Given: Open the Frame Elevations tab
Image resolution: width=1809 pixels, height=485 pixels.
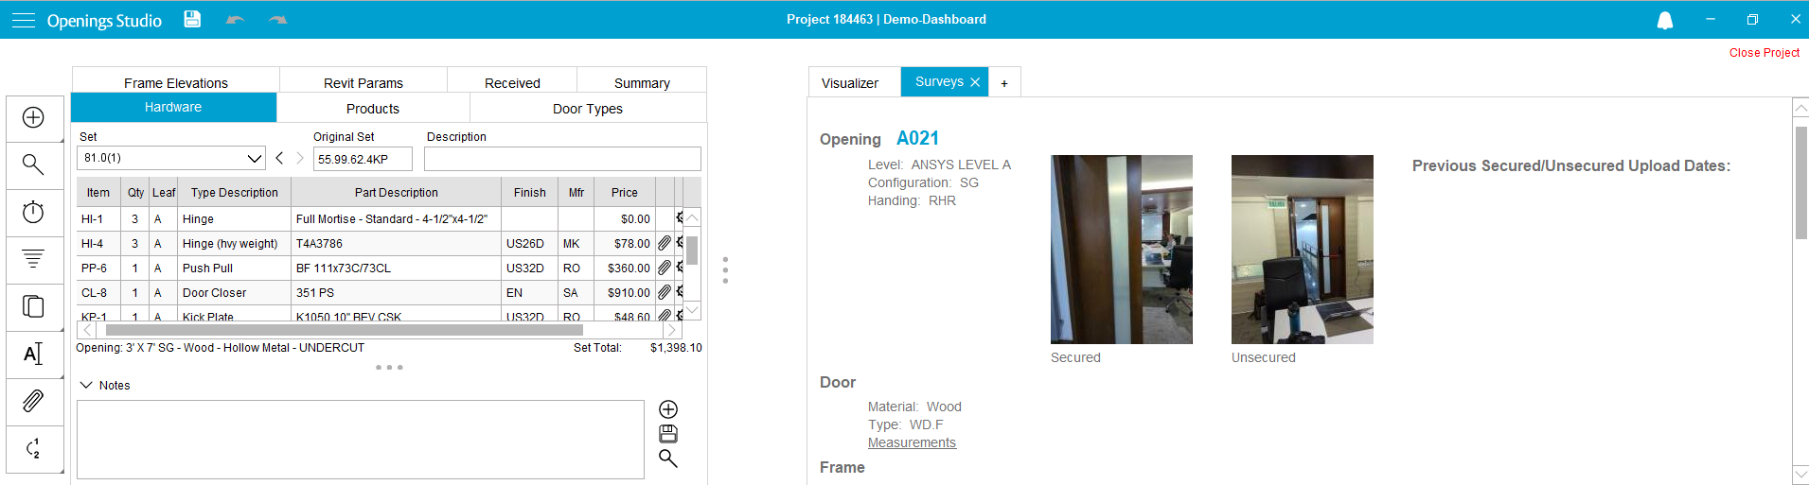Looking at the screenshot, I should click(x=176, y=83).
